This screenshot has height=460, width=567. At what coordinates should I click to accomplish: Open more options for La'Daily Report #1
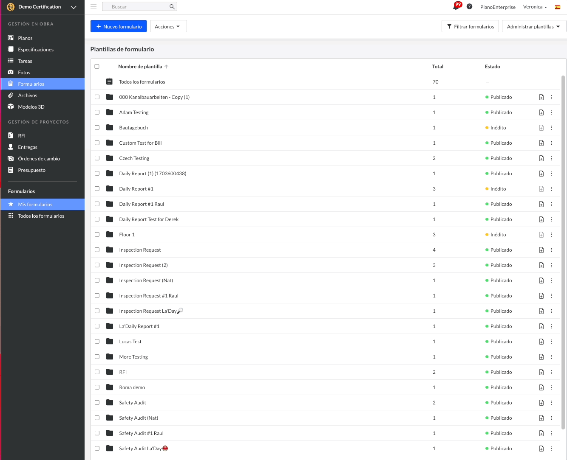click(551, 326)
